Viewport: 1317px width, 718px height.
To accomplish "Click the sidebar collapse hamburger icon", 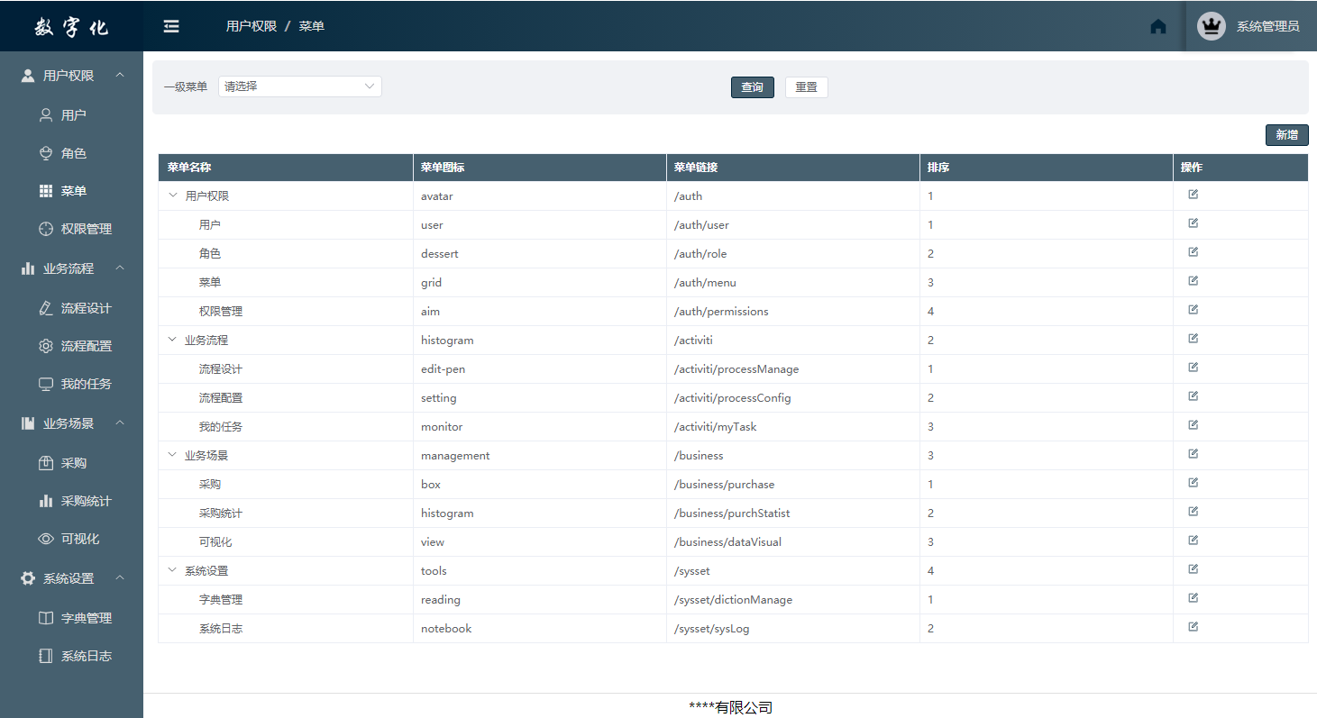I will tap(171, 26).
